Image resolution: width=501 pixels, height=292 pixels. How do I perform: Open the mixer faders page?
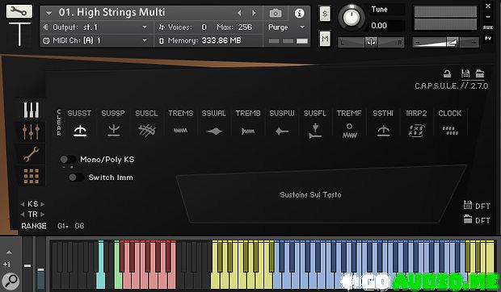tap(32, 132)
